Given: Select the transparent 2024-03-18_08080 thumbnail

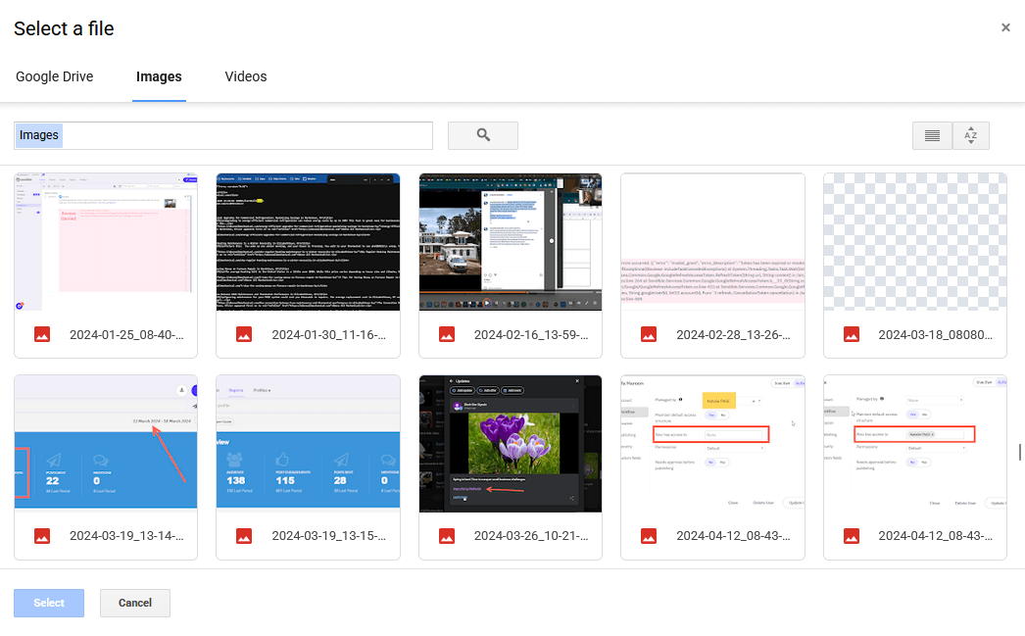Looking at the screenshot, I should tap(915, 242).
